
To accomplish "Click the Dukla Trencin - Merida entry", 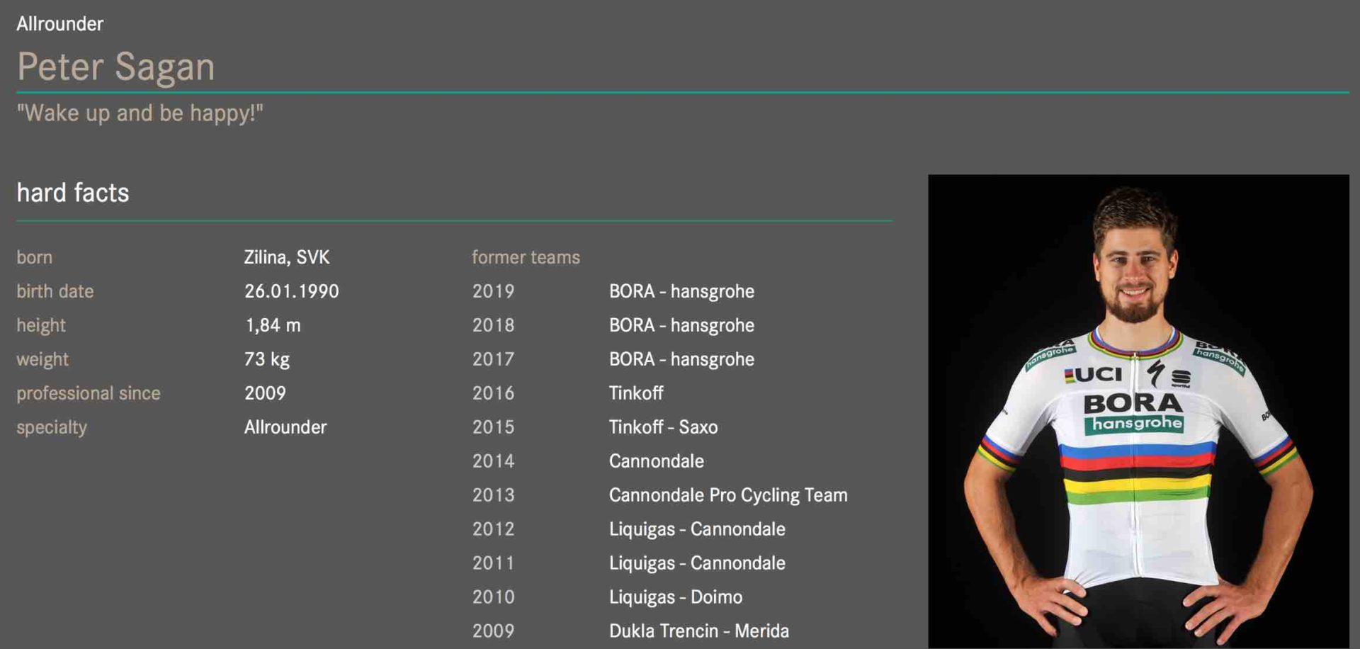I will coord(698,631).
